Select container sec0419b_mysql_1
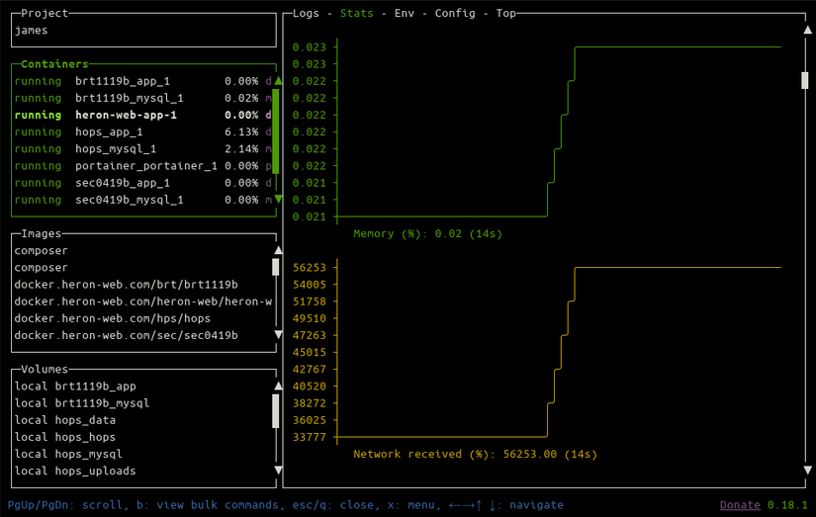Viewport: 816px width, 517px height. point(143,200)
